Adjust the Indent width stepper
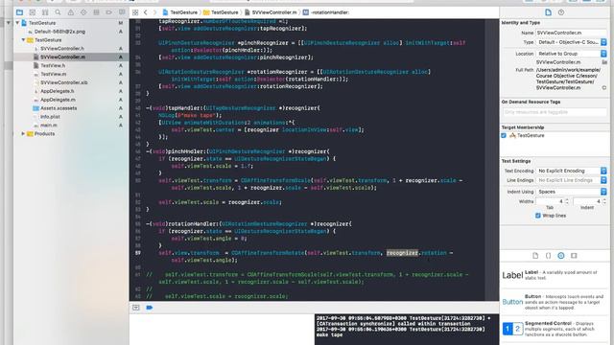The image size is (614, 345). click(604, 201)
